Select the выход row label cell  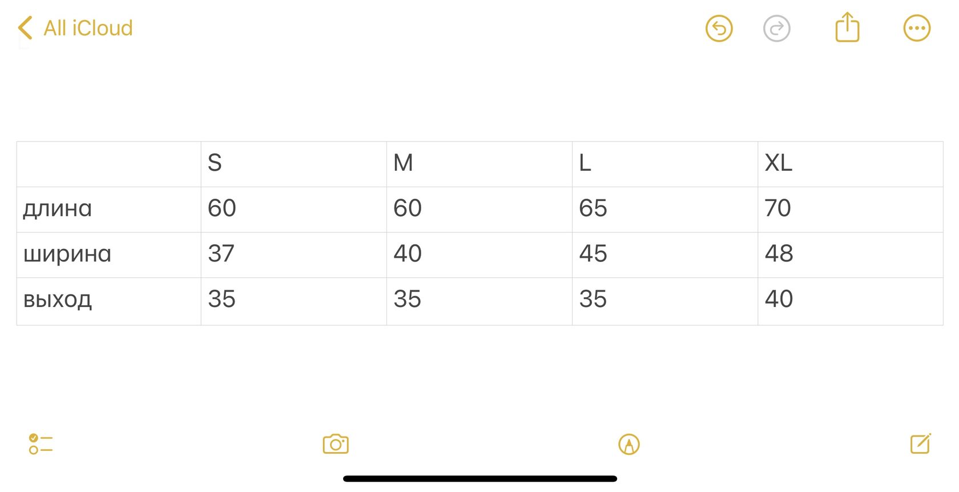109,301
